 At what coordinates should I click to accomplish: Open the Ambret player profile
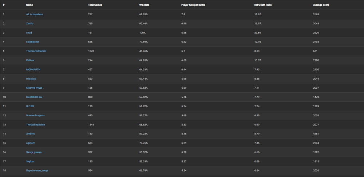[x=31, y=134]
